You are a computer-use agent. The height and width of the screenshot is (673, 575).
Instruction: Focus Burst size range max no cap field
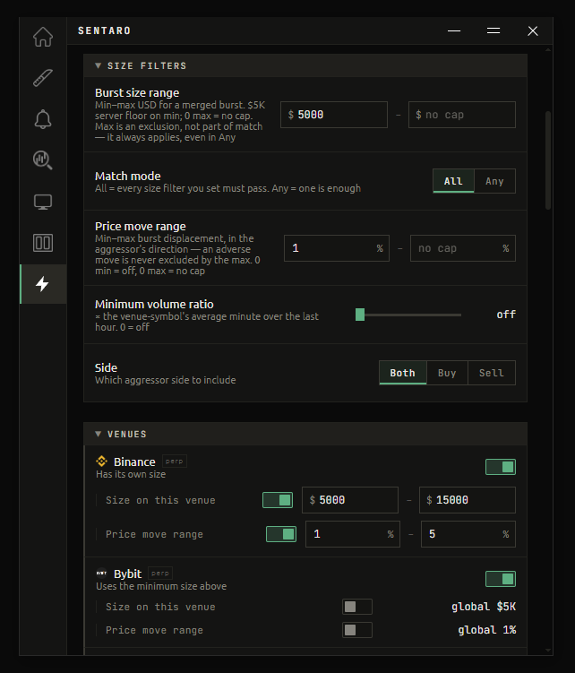462,115
